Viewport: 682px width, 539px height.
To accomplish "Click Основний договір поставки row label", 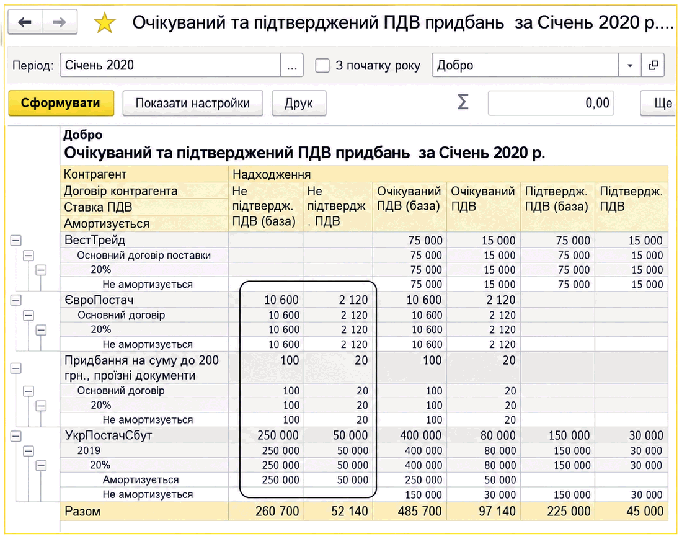I will (144, 256).
